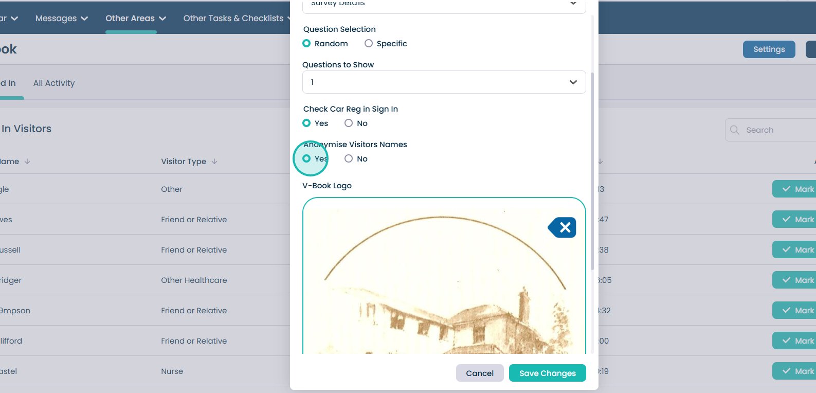Click the search magnifier icon
The image size is (816, 393).
pyautogui.click(x=735, y=130)
